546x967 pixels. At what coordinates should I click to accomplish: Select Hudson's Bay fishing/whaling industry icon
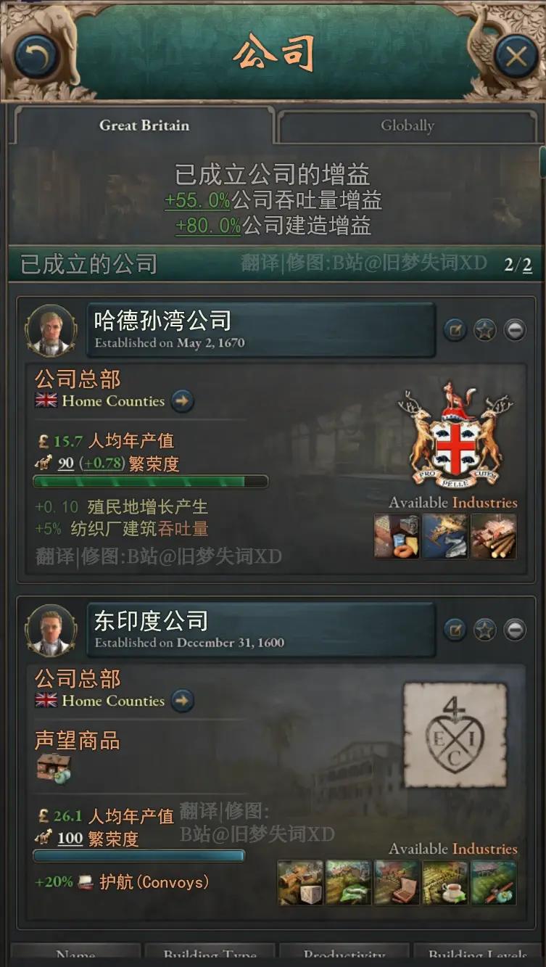point(445,536)
